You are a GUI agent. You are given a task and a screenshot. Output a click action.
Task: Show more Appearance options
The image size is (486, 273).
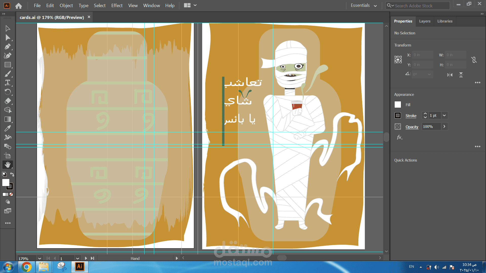(x=478, y=147)
